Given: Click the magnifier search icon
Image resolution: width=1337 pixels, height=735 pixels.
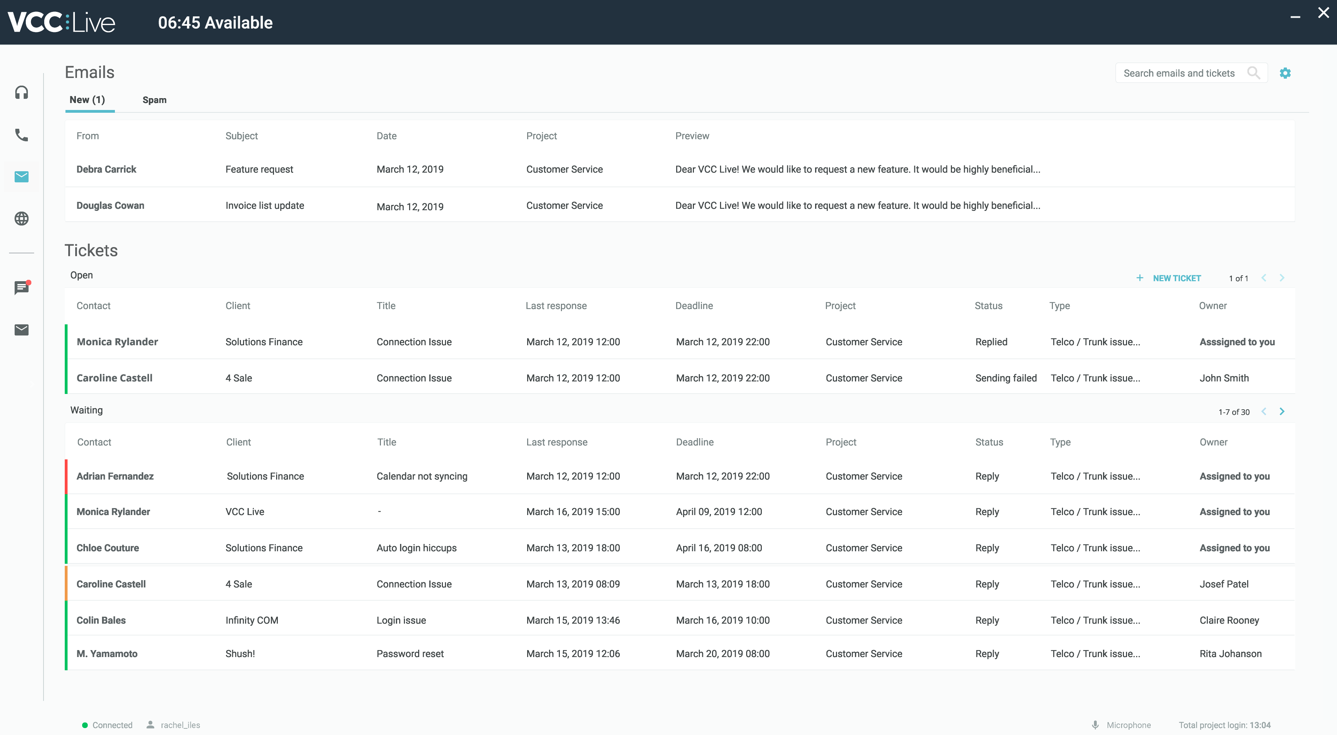Looking at the screenshot, I should point(1253,73).
